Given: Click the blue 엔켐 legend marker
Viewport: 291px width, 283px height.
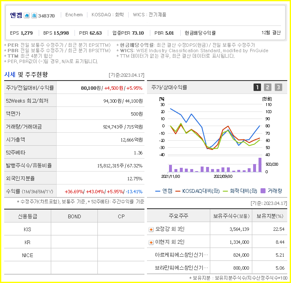Looking at the screenshot, I should pos(157,191).
